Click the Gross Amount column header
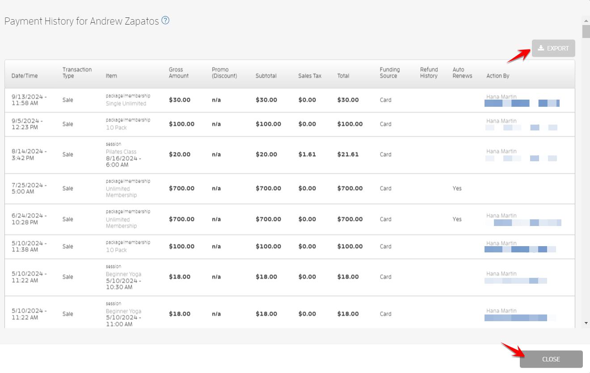The height and width of the screenshot is (373, 590). click(179, 73)
